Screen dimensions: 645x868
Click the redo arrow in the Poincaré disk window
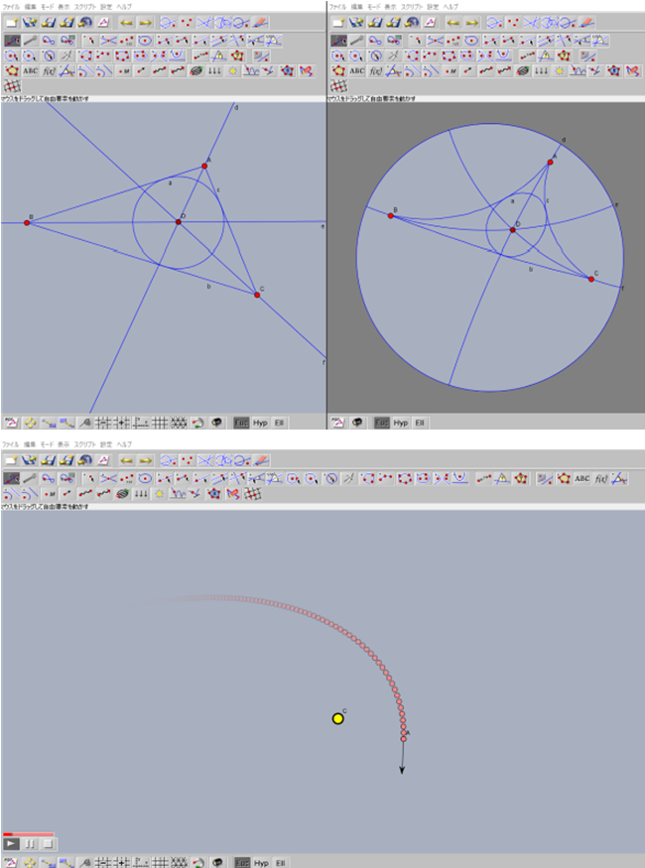(470, 22)
